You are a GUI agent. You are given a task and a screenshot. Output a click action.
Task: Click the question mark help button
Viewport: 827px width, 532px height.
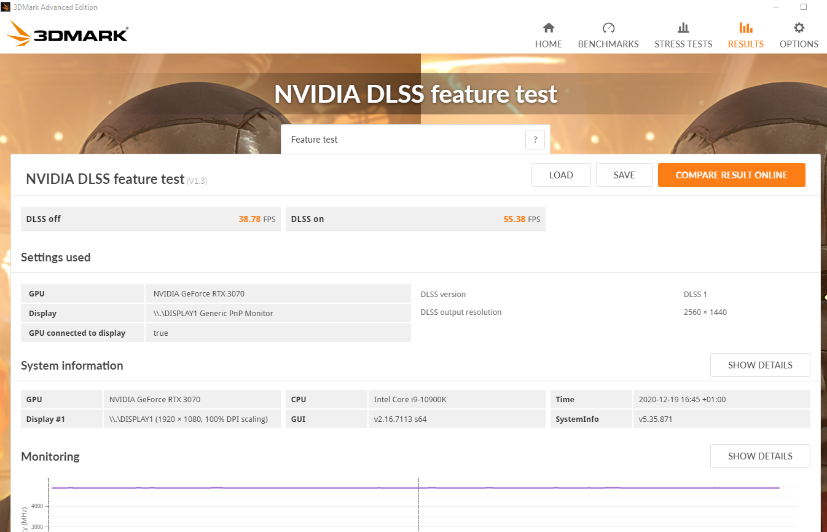tap(535, 140)
